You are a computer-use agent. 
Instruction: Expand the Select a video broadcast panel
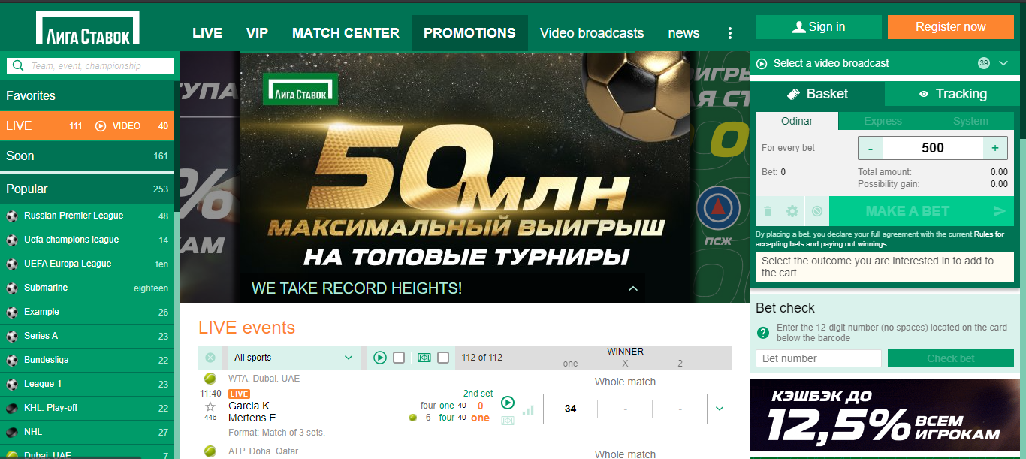click(1003, 63)
